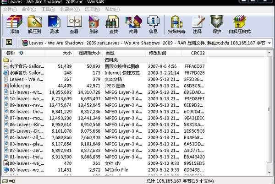Click the icon of 01-leaves--the... mp3 file
The image size is (275, 184).
(x=6, y=157)
